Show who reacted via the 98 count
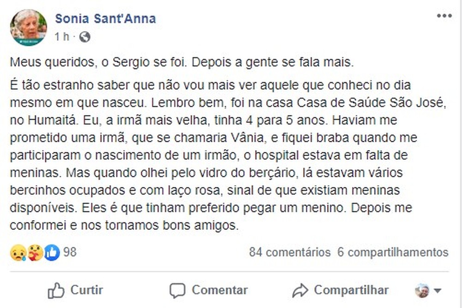The height and width of the screenshot is (308, 462). coord(70,253)
